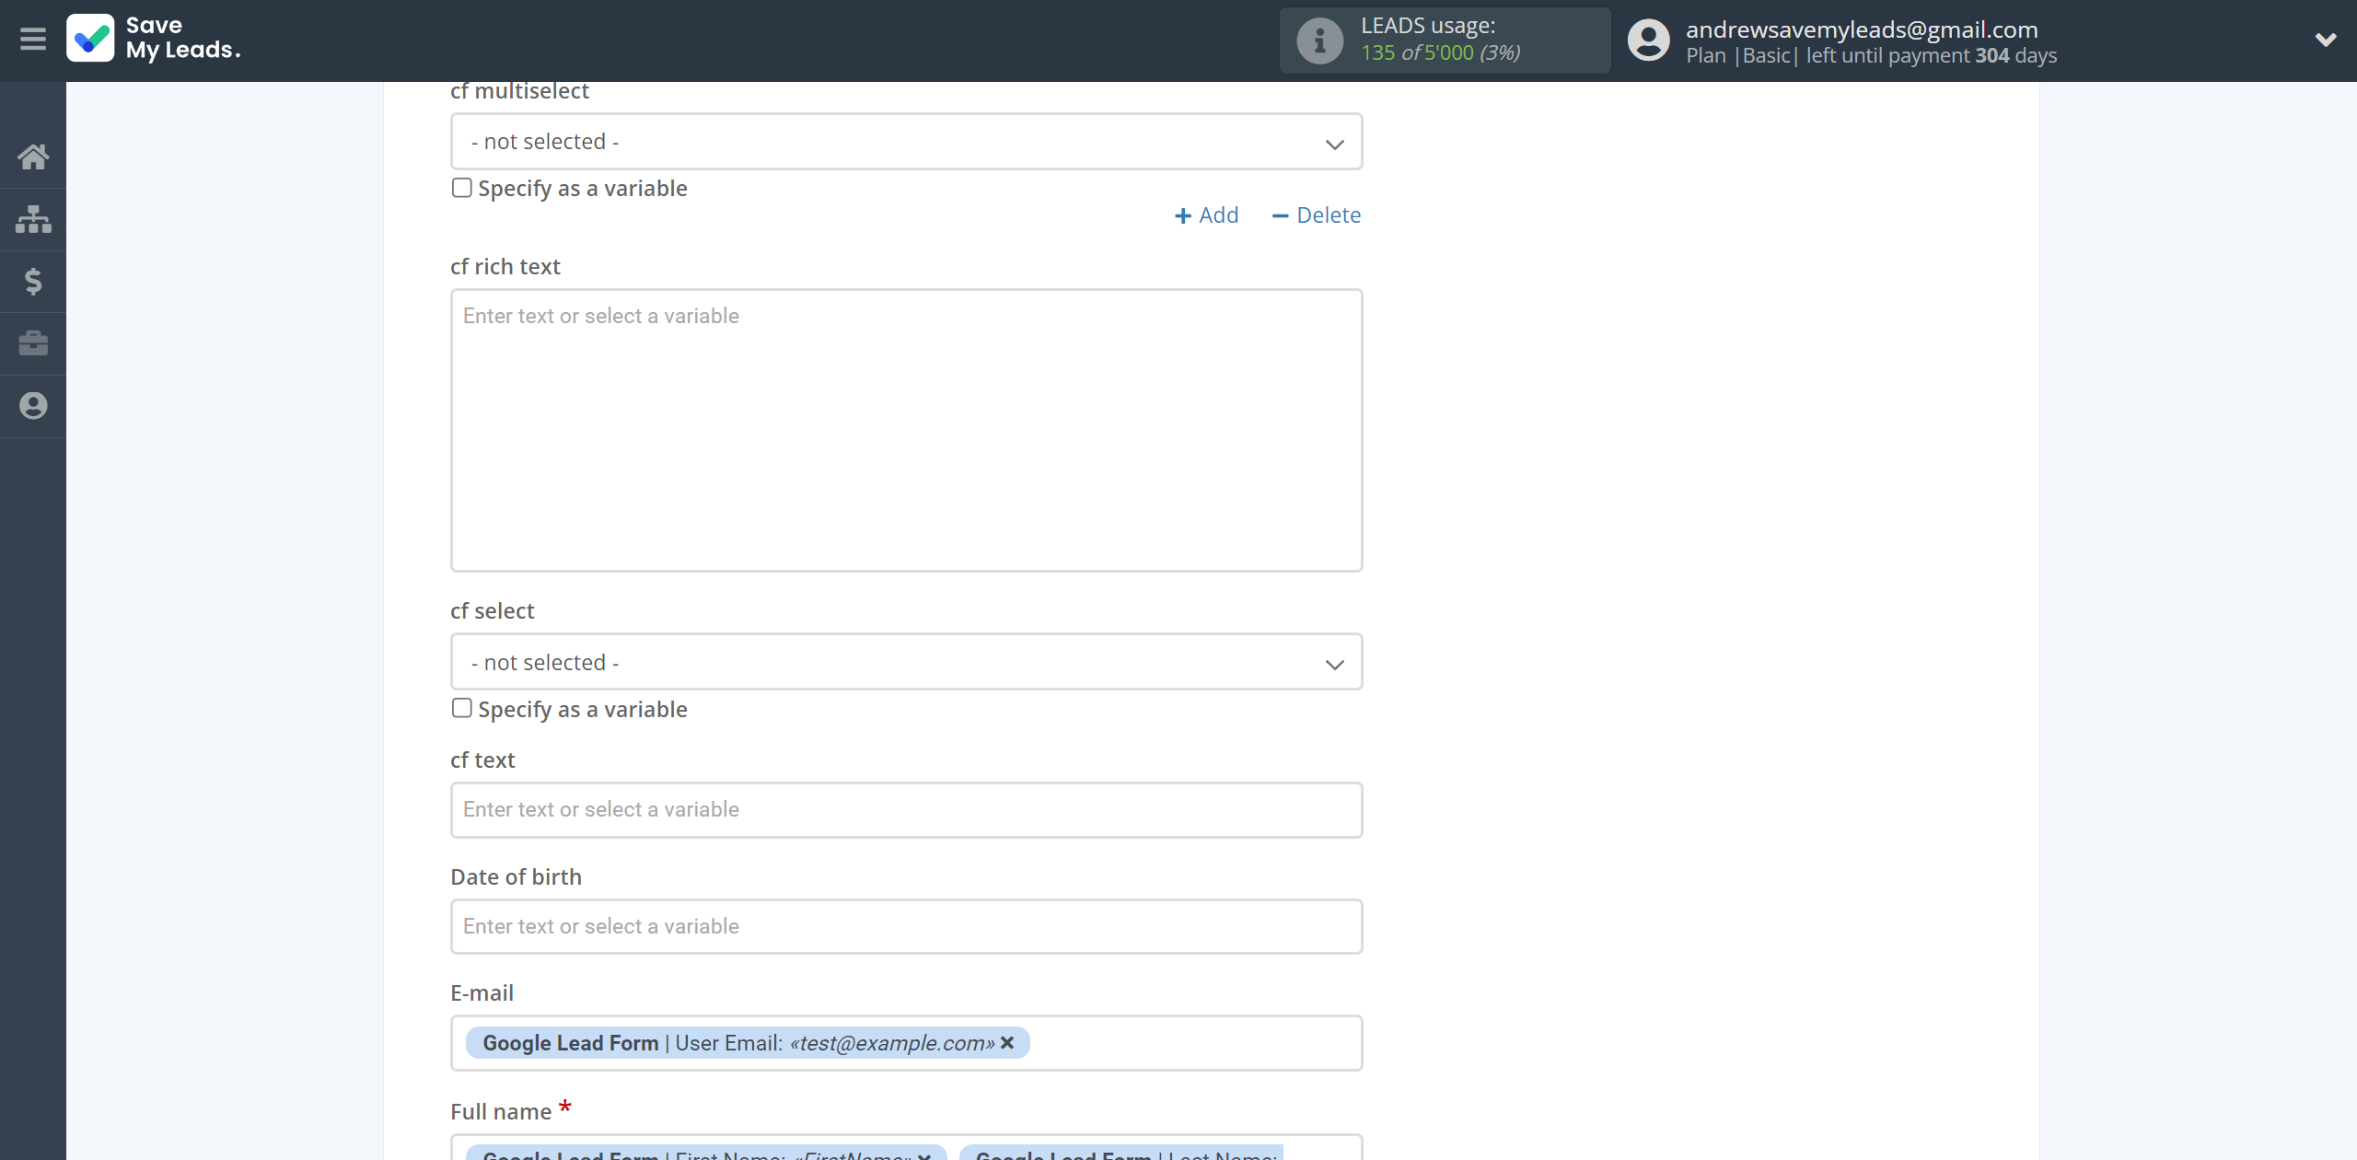
Task: Click the account email andrewsavemyleads@gmail.com
Action: (1862, 29)
